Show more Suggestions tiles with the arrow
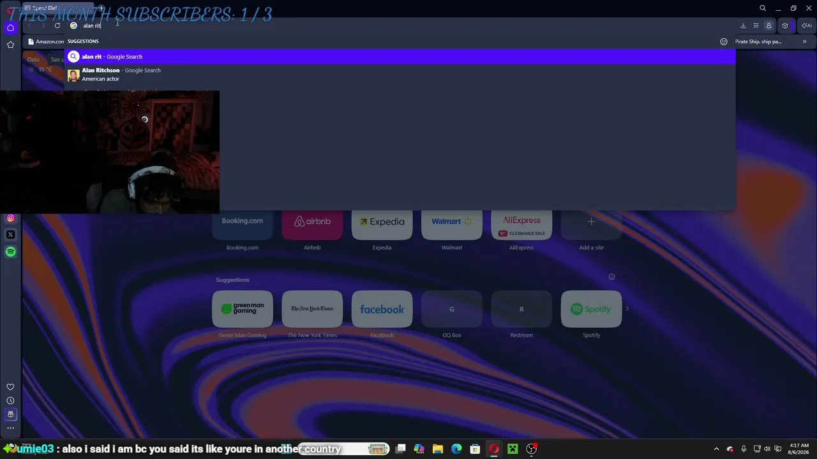817x459 pixels. pyautogui.click(x=627, y=309)
